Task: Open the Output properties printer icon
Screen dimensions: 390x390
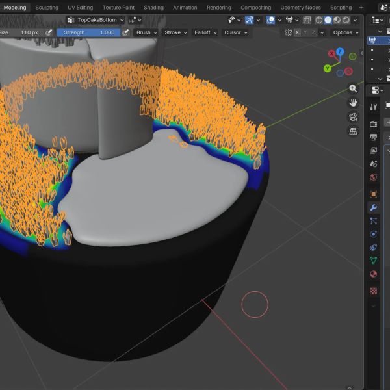Action: click(373, 137)
